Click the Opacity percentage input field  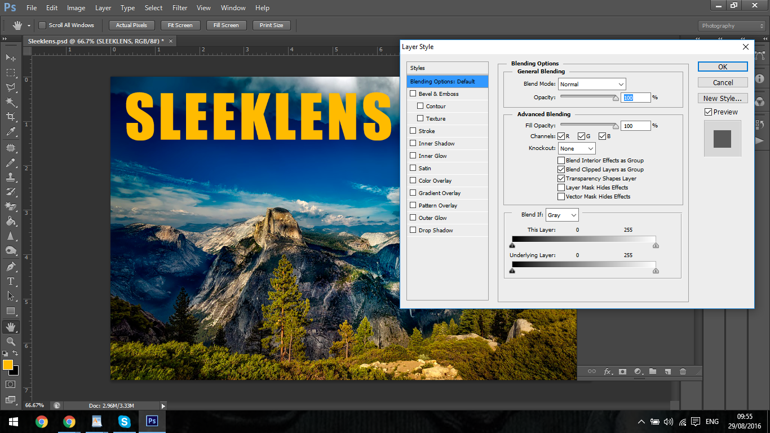point(635,98)
